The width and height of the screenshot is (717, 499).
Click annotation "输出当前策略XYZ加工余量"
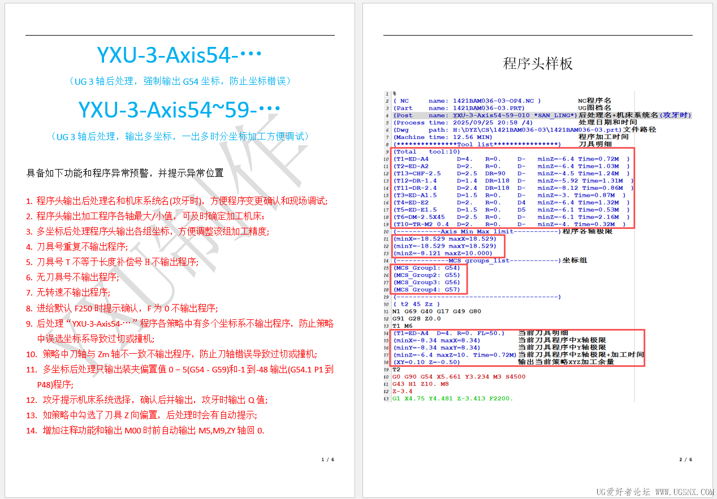click(565, 362)
